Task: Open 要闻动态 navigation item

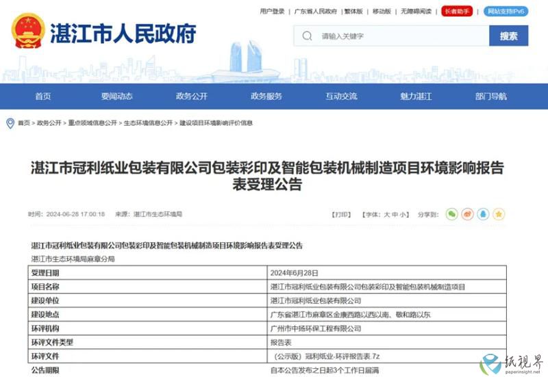Action: (x=116, y=96)
